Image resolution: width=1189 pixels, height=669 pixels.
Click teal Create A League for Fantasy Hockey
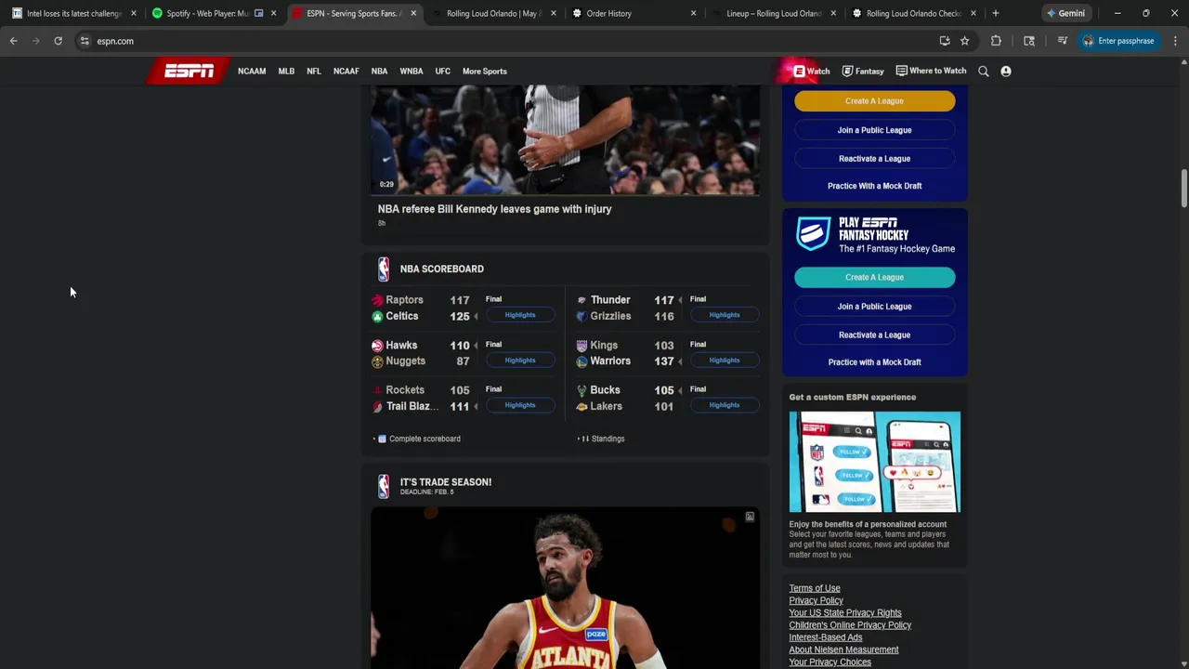point(874,277)
